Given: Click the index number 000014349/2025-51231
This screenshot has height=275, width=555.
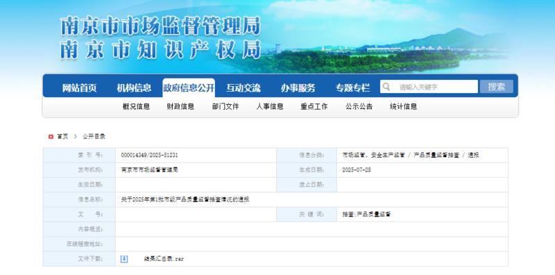Looking at the screenshot, I should (149, 156).
